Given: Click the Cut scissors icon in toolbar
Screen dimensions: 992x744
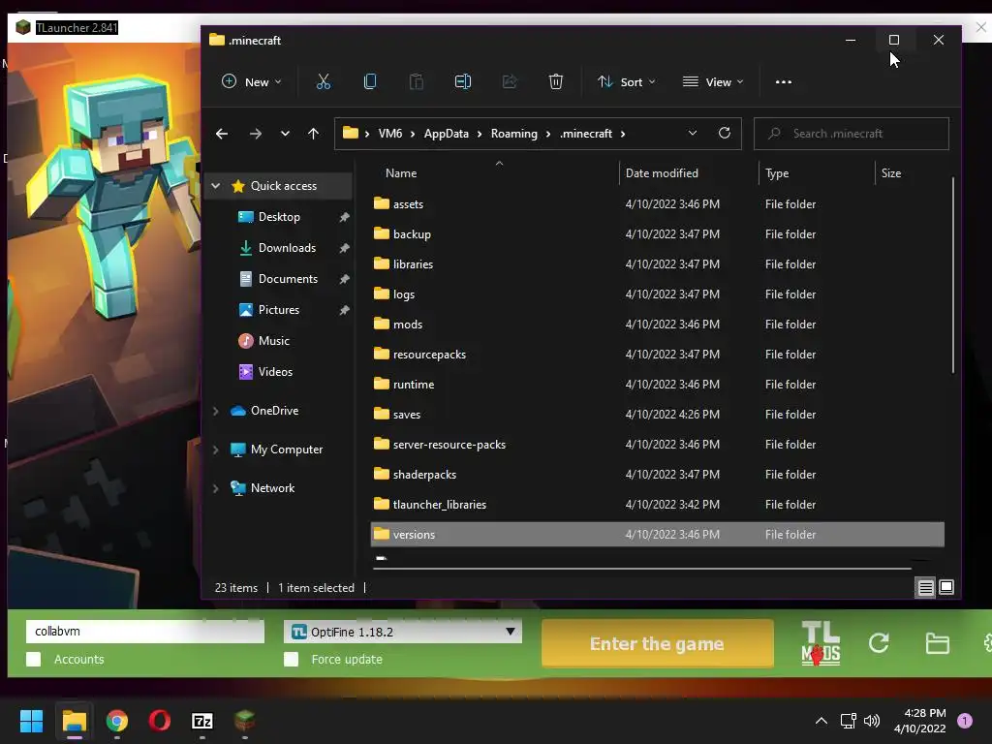Looking at the screenshot, I should click(x=324, y=81).
